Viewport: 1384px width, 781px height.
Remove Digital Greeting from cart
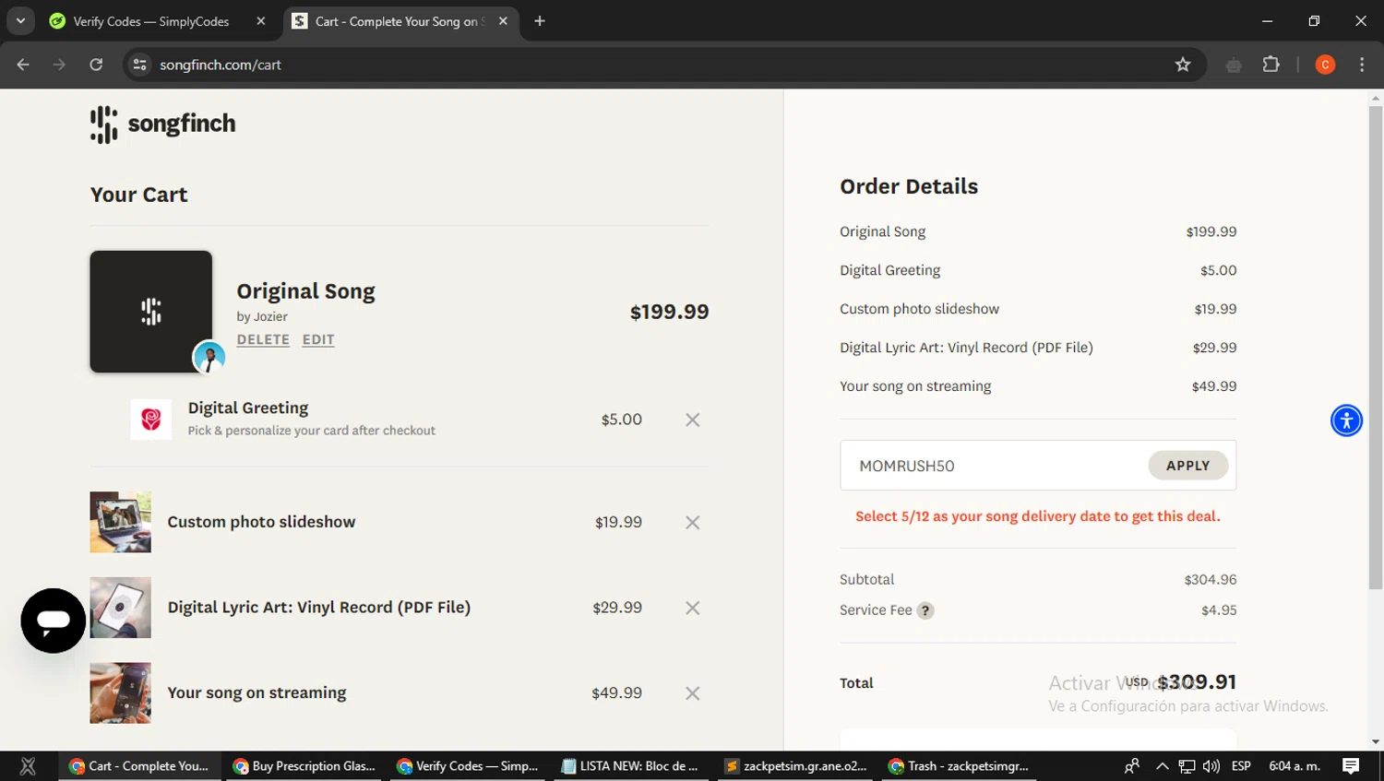[x=693, y=420]
